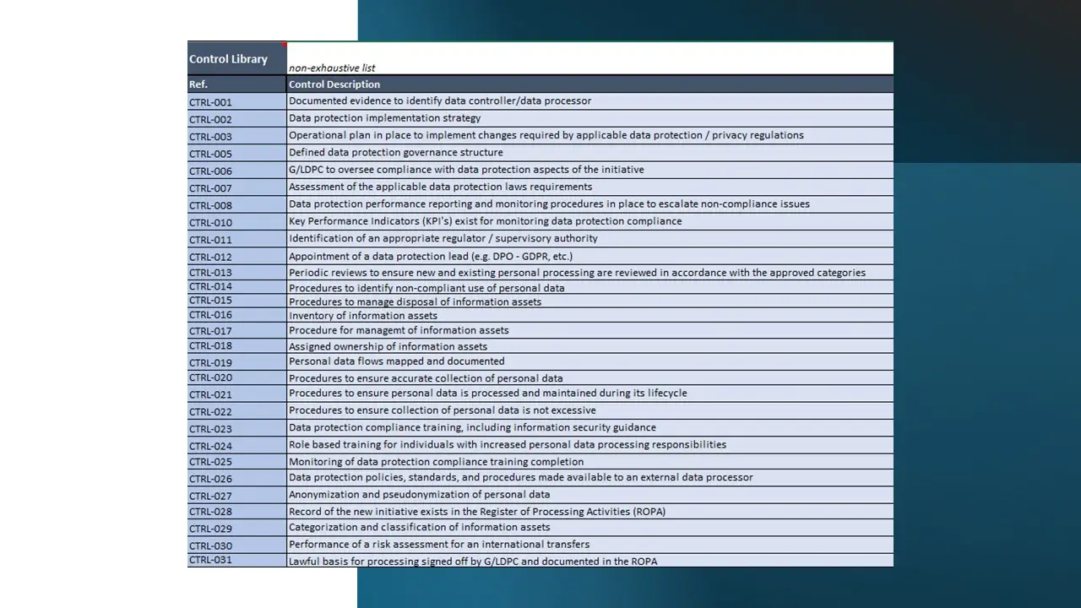This screenshot has height=608, width=1081.
Task: Select 'Assigned ownership of information assets' cell
Action: pos(388,346)
